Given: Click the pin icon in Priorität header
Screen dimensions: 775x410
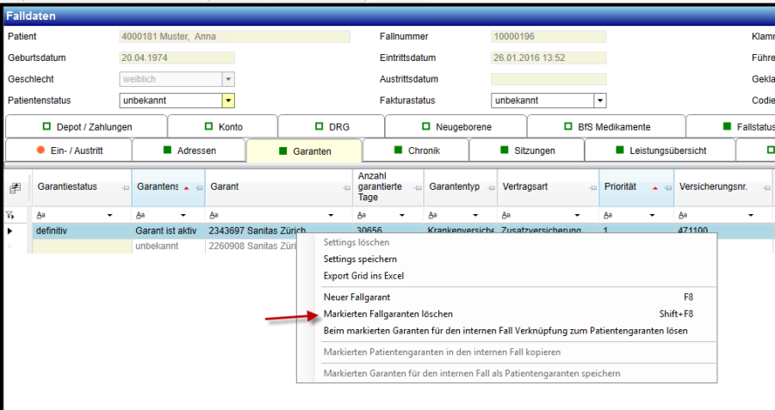Looking at the screenshot, I should coord(668,188).
